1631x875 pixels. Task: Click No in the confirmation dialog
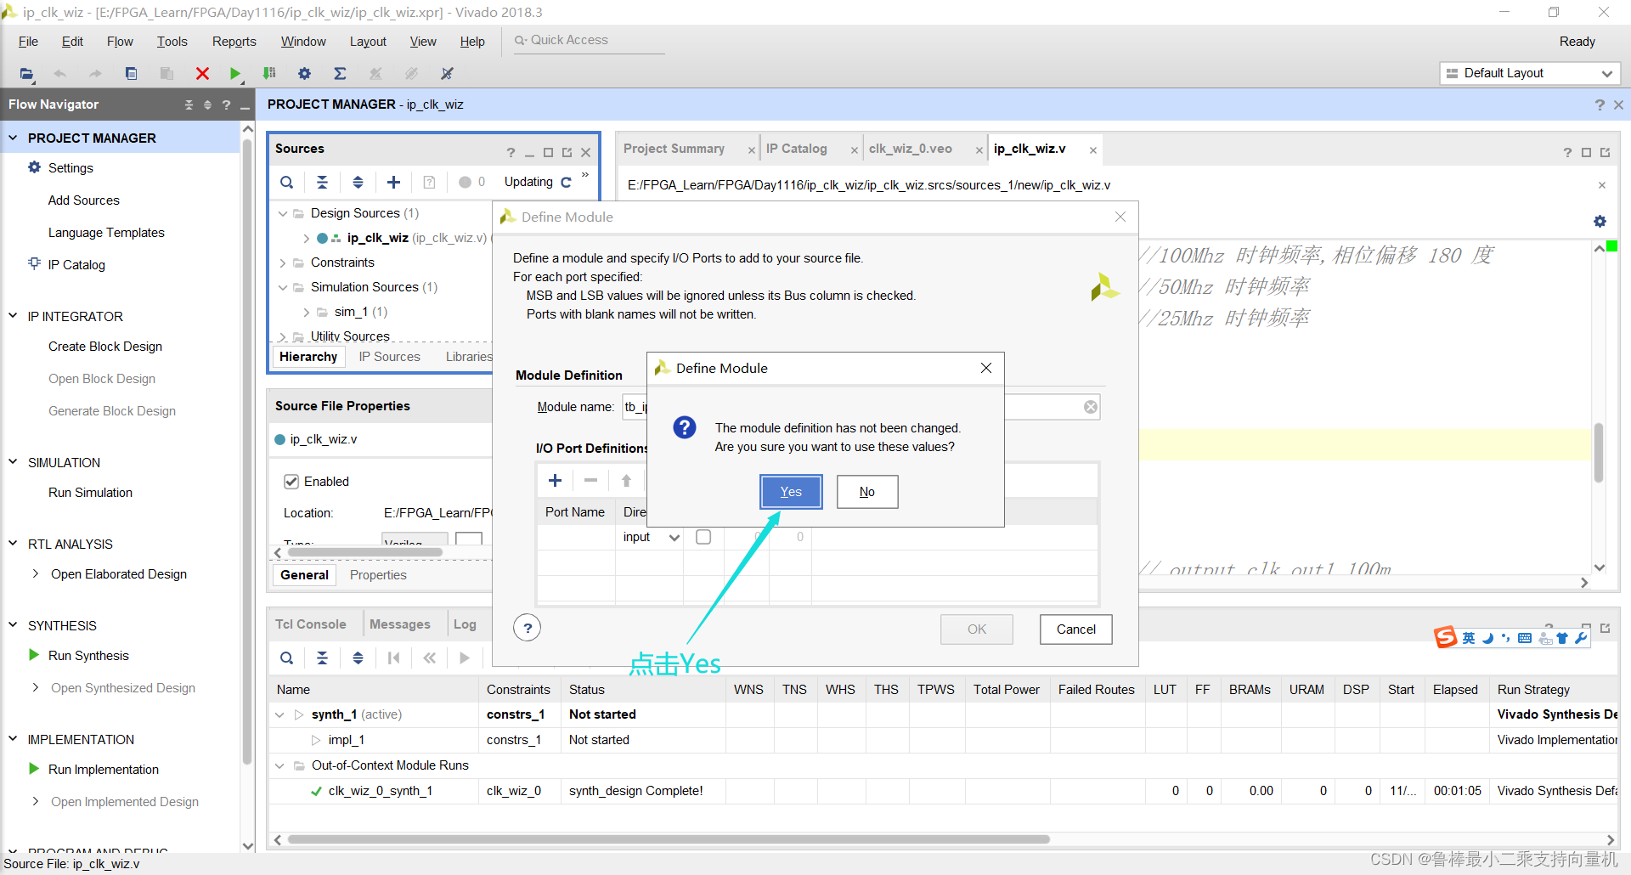point(867,492)
